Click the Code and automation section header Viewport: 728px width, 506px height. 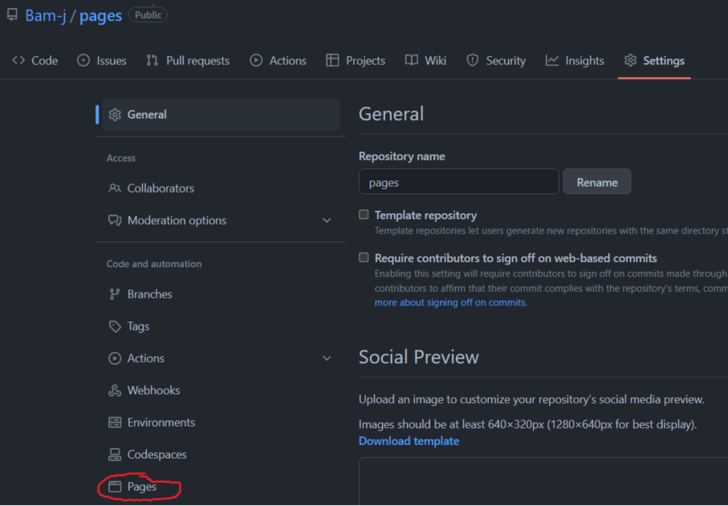154,264
